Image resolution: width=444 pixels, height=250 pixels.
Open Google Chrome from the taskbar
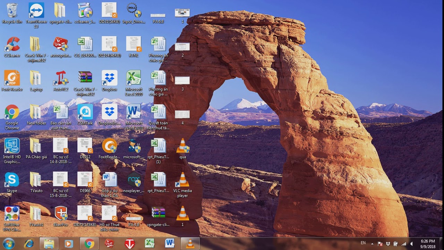(89, 244)
